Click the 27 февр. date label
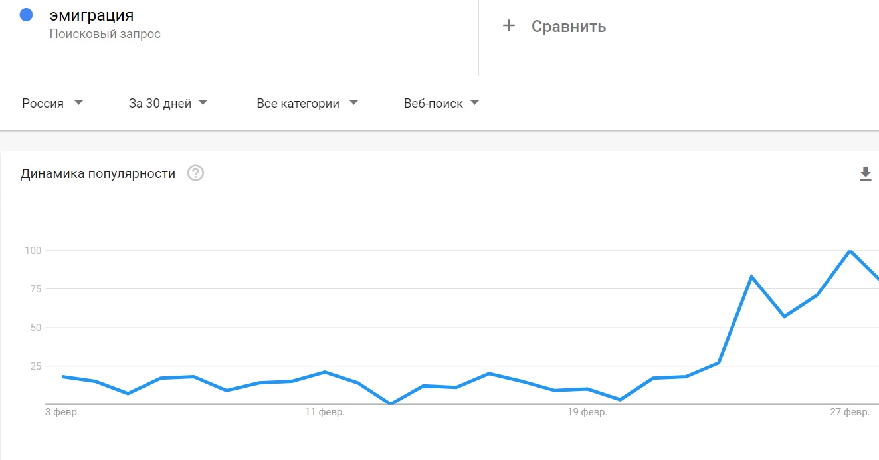Viewport: 879px width, 460px height. tap(850, 413)
